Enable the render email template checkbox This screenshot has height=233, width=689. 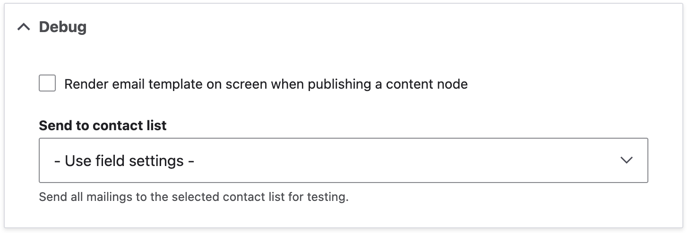coord(47,84)
